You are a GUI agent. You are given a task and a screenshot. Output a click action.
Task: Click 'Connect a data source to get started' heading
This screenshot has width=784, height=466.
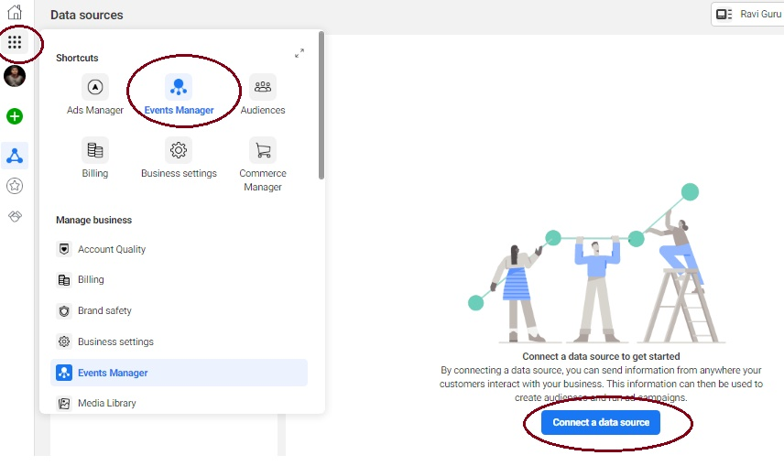click(x=601, y=356)
